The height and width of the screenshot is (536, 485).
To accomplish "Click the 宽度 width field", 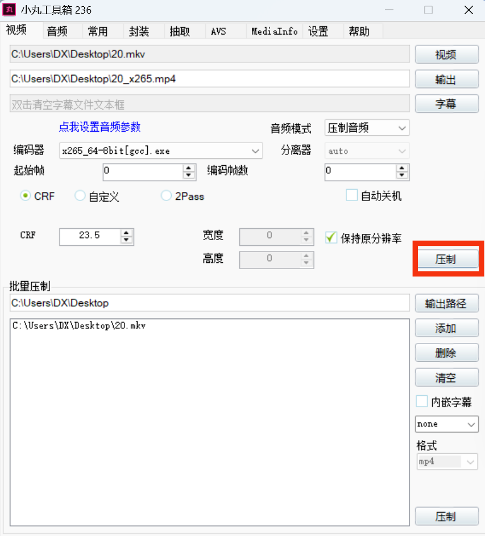I will tap(270, 237).
